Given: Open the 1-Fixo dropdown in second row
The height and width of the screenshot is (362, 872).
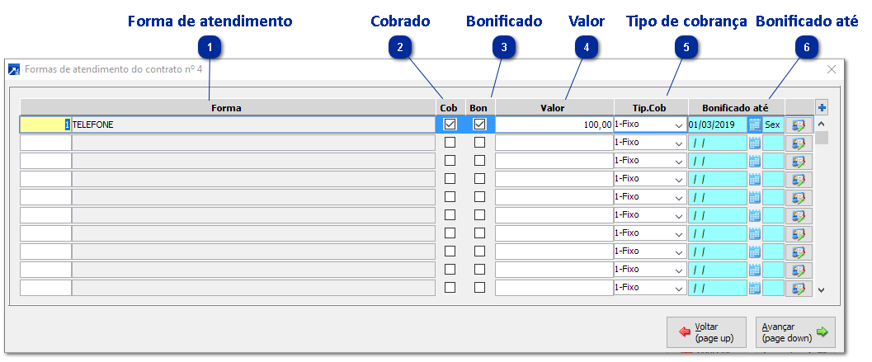Looking at the screenshot, I should 679,143.
